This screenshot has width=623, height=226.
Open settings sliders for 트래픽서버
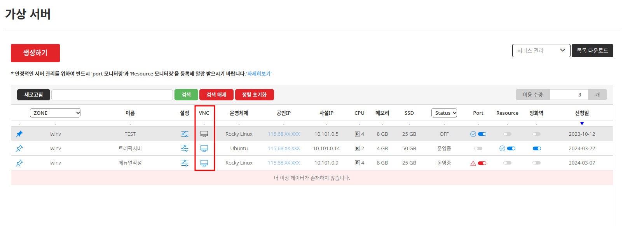coord(185,148)
